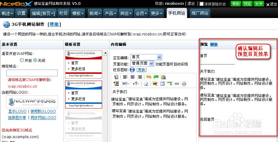Screen dimensions: 278x142
Task: Click the blue globe column icon
Action: click(132, 70)
